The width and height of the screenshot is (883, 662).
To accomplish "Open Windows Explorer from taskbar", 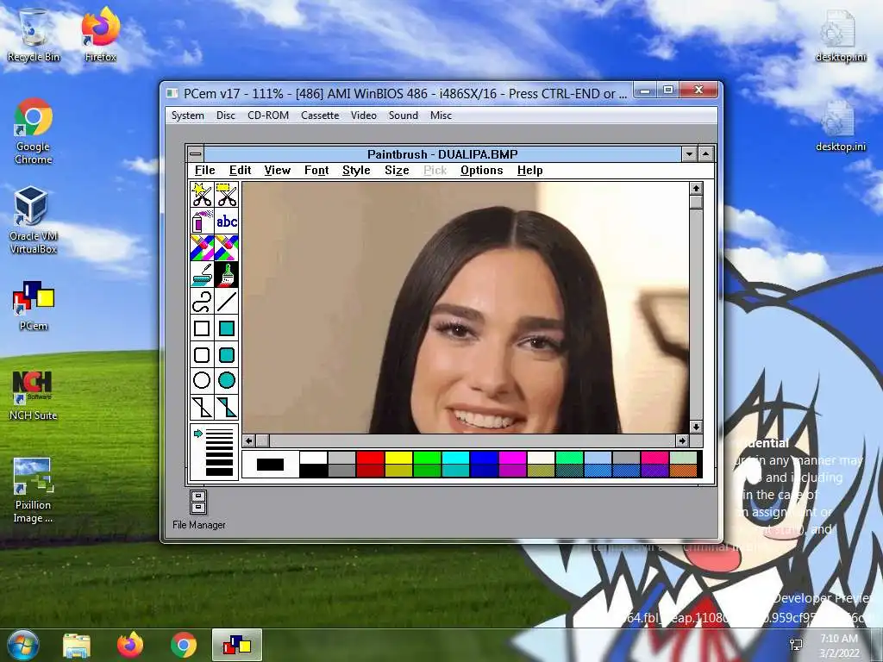I will click(x=76, y=645).
